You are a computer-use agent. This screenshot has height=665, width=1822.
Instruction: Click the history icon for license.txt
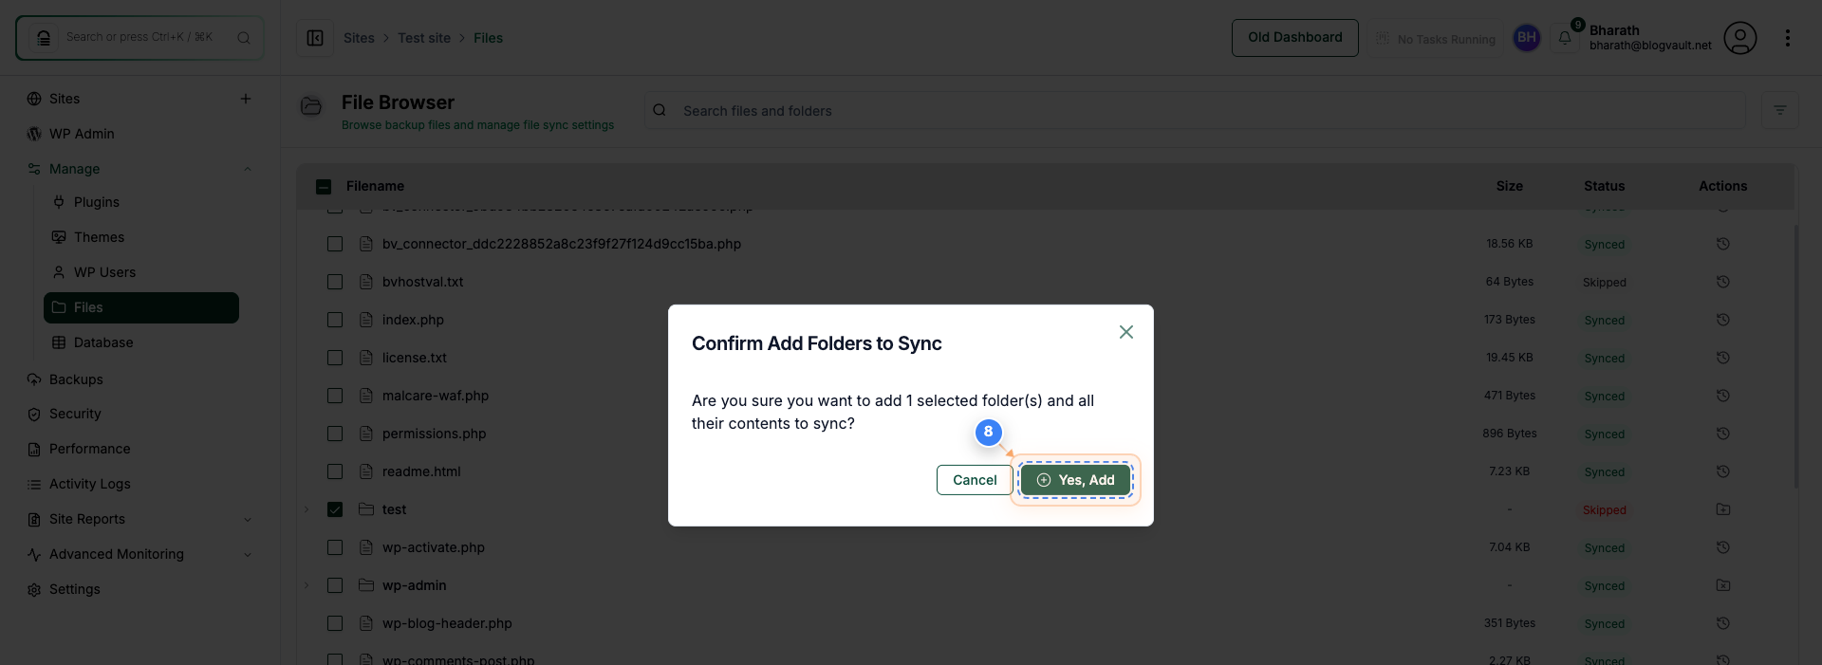coord(1723,358)
